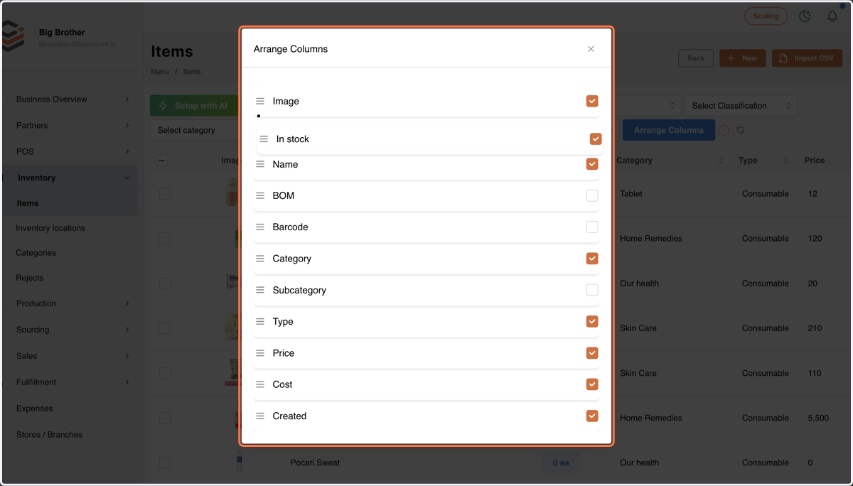The width and height of the screenshot is (853, 486).
Task: Click the notification bell icon
Action: [x=832, y=16]
